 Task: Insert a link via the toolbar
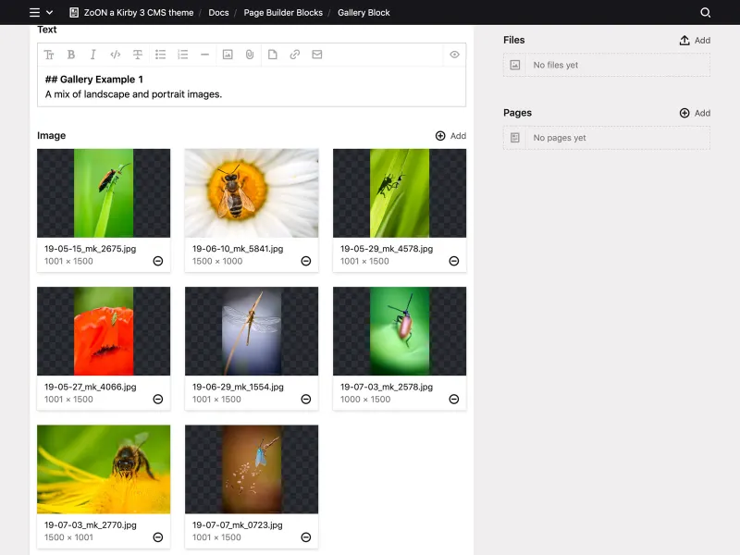293,55
